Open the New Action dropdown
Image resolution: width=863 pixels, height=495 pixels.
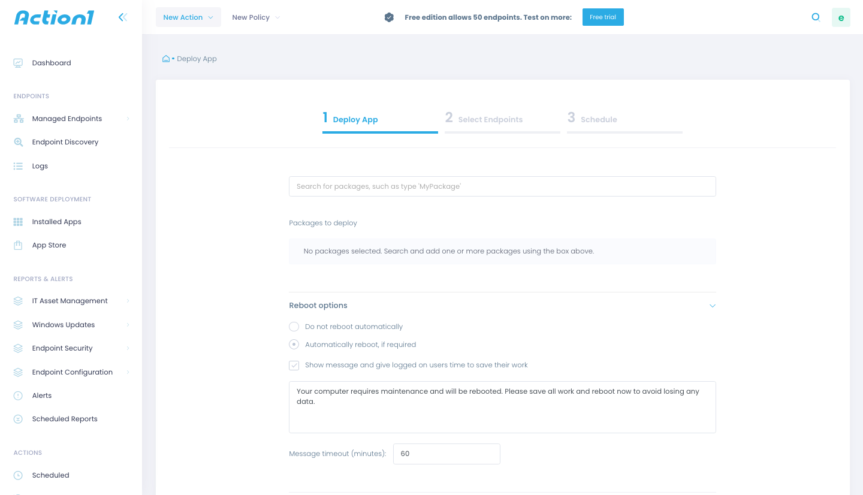pos(188,17)
